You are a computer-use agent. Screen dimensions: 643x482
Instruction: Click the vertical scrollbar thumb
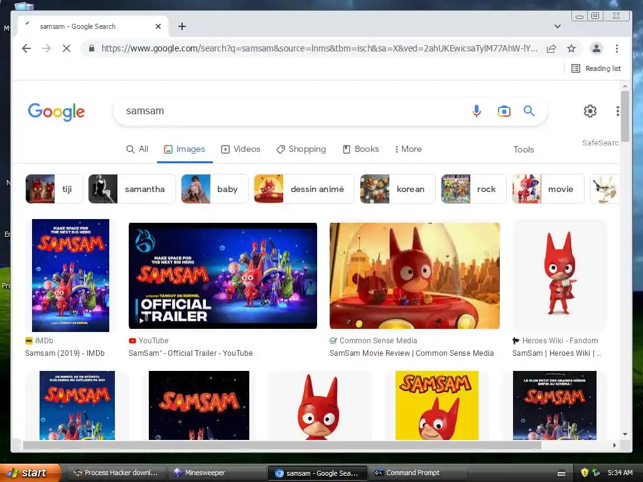coord(625,116)
